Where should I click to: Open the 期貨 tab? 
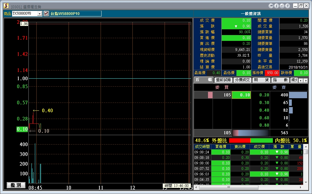coord(261,80)
